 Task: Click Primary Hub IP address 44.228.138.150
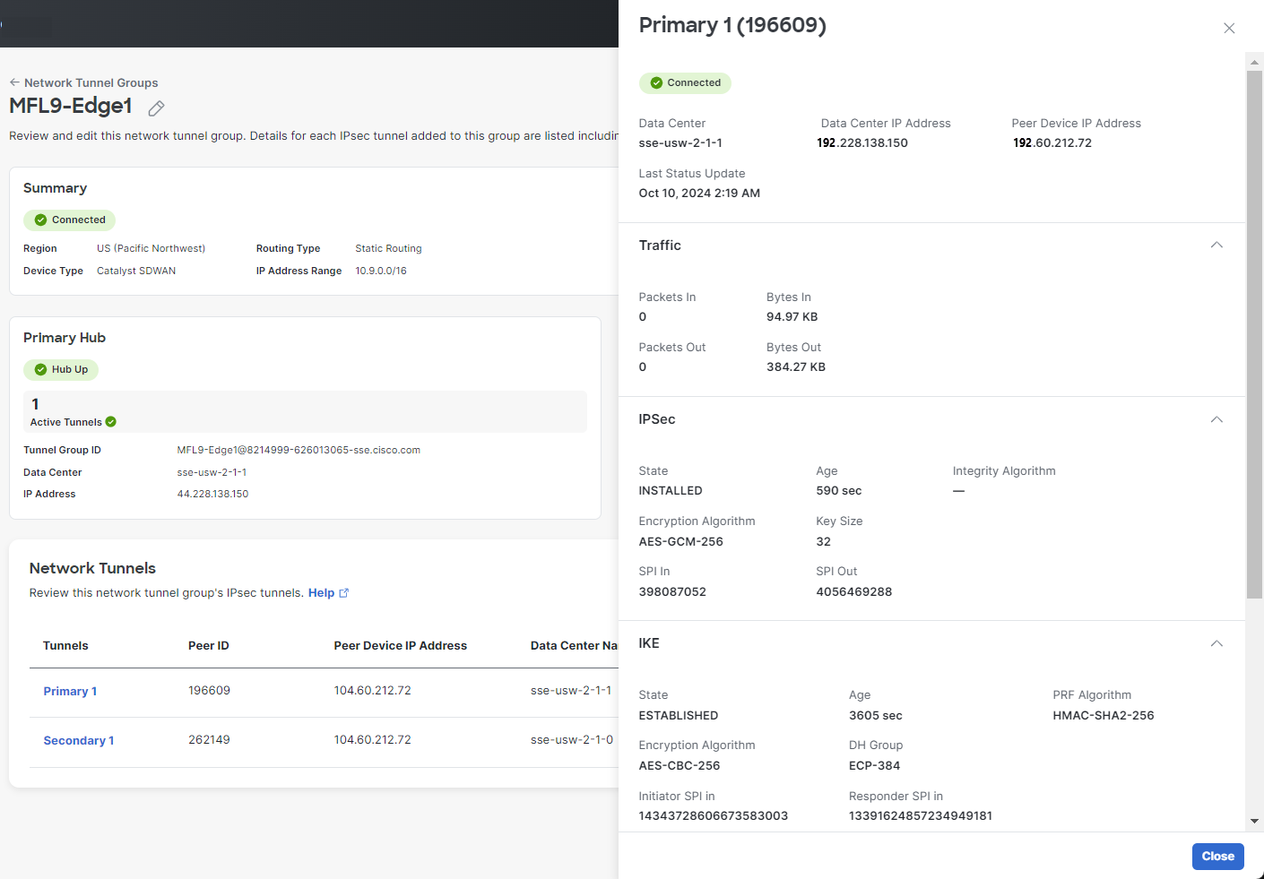point(212,494)
